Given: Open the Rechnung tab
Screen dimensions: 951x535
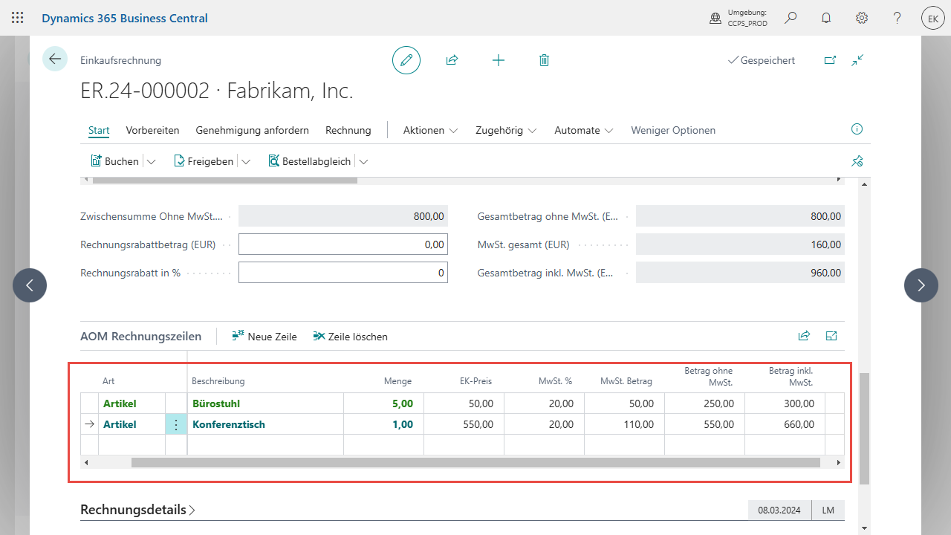Looking at the screenshot, I should 348,130.
